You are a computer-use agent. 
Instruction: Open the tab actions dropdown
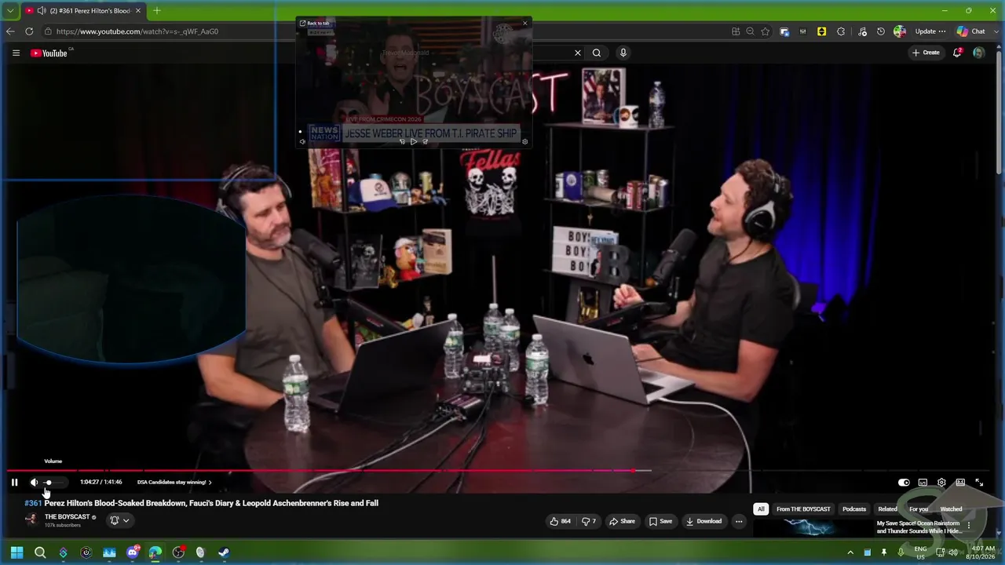coord(10,11)
